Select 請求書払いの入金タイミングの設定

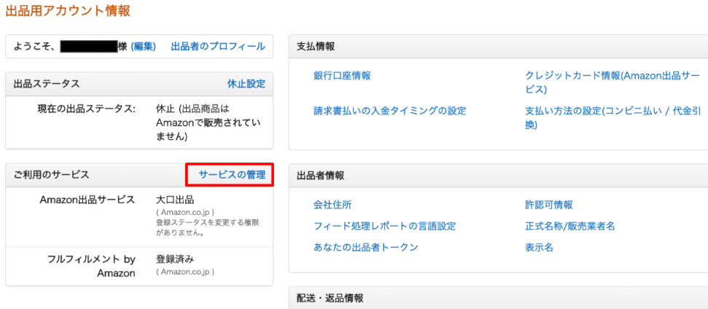coord(389,111)
